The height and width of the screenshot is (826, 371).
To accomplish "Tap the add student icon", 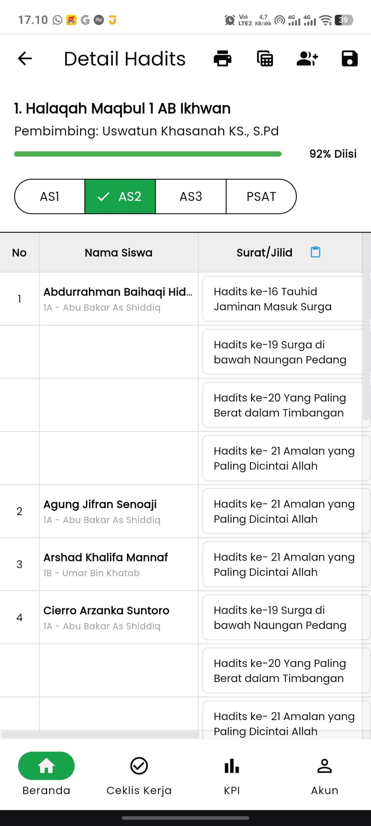I will (307, 58).
